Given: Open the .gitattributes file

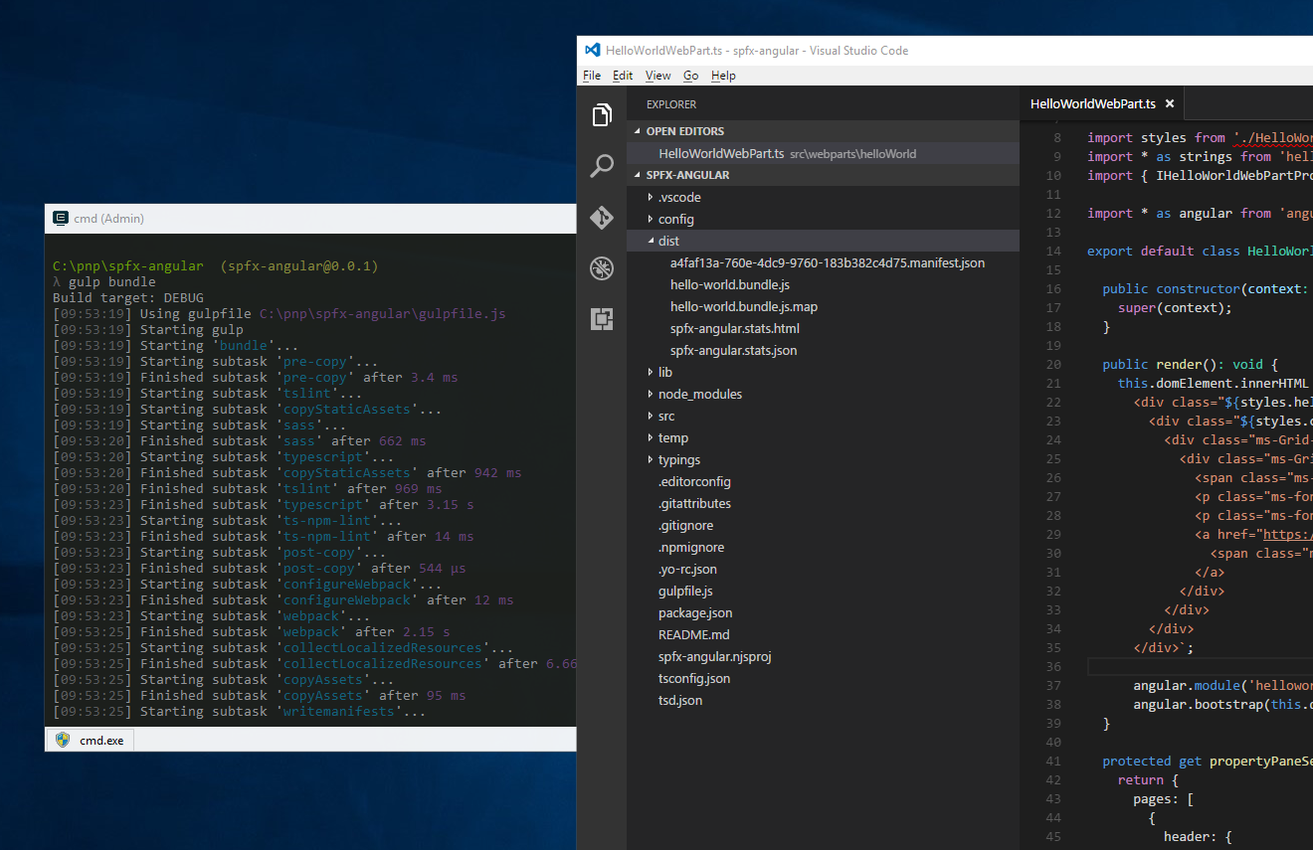Looking at the screenshot, I should point(694,503).
